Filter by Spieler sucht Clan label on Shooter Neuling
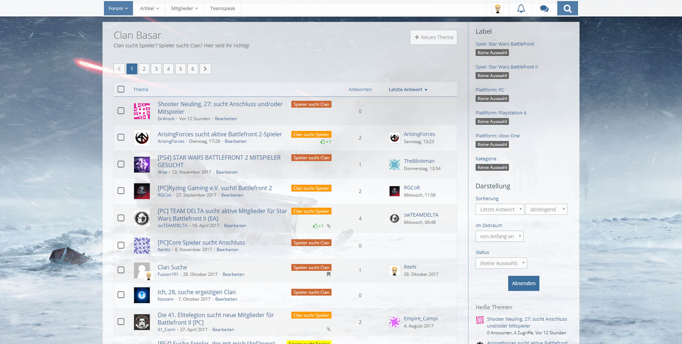Screen dimensions: 682x344 pos(311,104)
